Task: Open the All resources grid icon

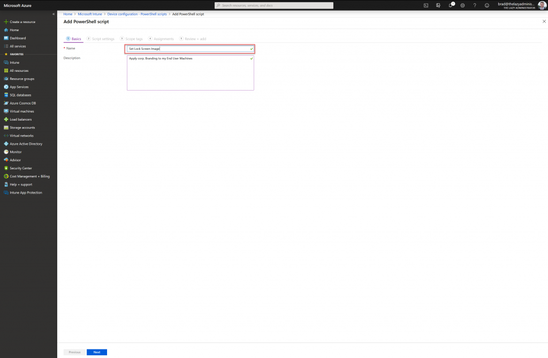Action: 6,71
